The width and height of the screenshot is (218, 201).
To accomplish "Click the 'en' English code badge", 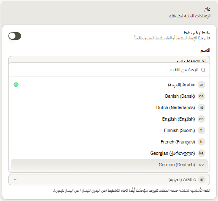I will pos(202,119).
